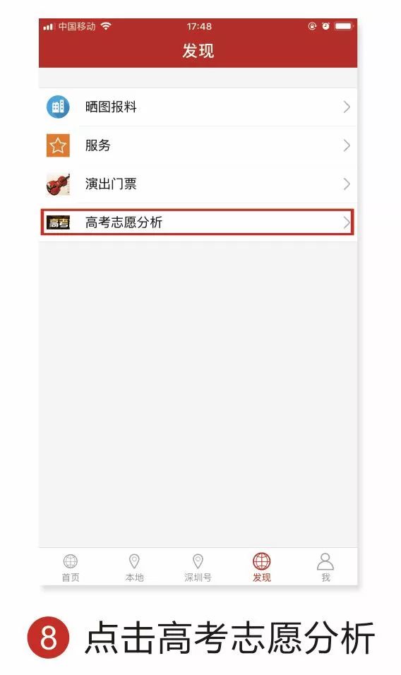Tap the battery indicator icon
The image size is (401, 675).
click(344, 26)
